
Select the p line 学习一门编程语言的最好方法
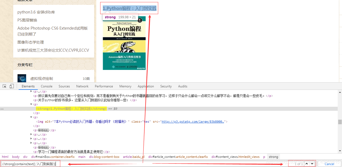click(71, 152)
